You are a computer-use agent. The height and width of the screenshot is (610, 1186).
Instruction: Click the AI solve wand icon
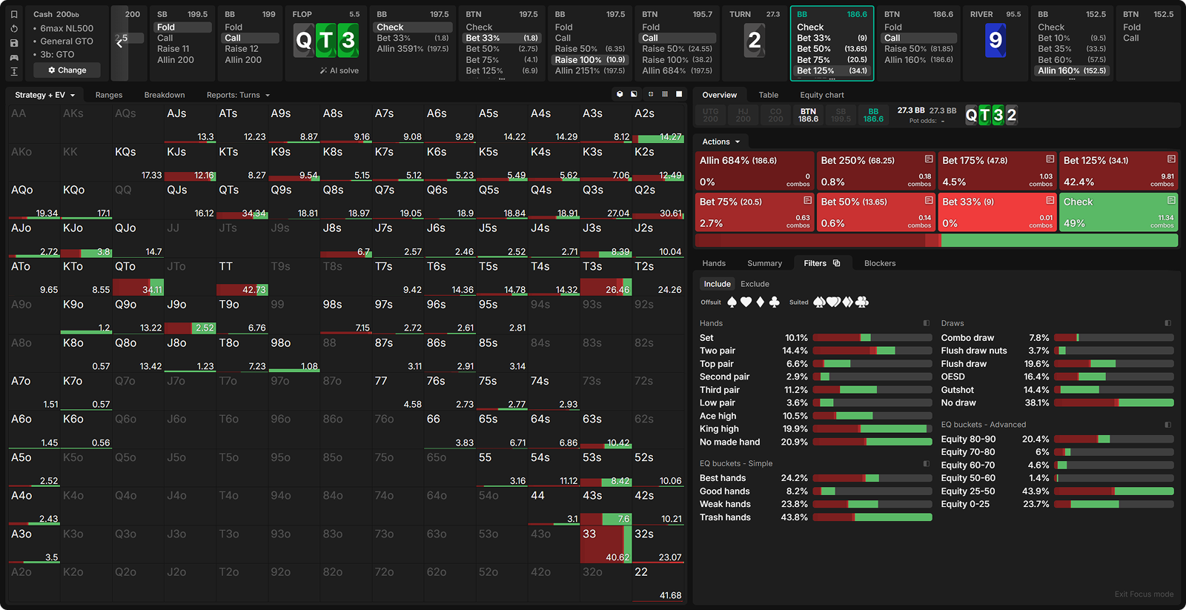323,70
